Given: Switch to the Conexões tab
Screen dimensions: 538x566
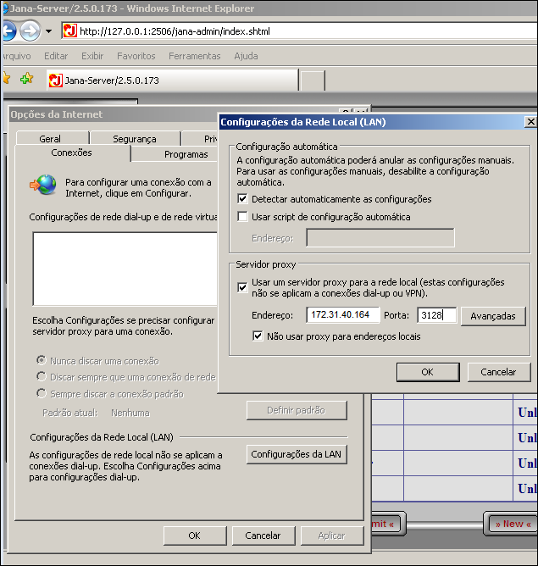Looking at the screenshot, I should point(71,153).
